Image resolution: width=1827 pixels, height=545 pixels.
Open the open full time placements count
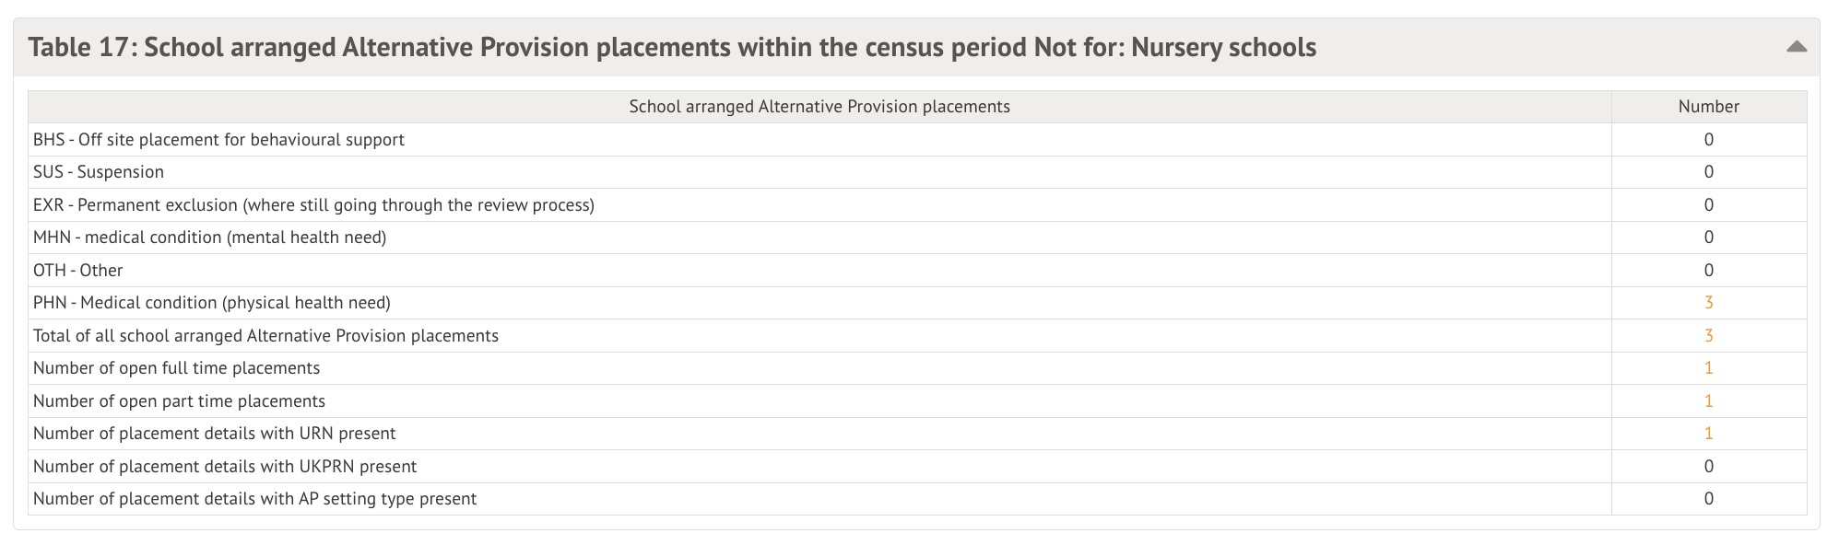[1708, 368]
